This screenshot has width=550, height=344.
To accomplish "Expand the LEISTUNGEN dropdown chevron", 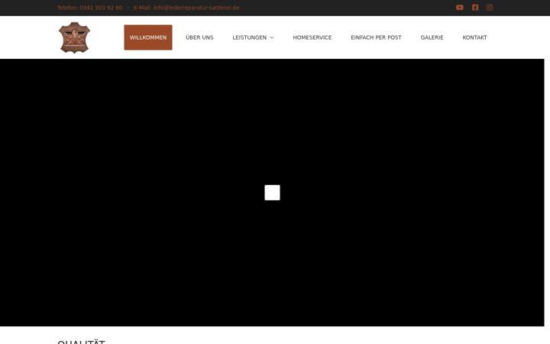I will point(271,37).
